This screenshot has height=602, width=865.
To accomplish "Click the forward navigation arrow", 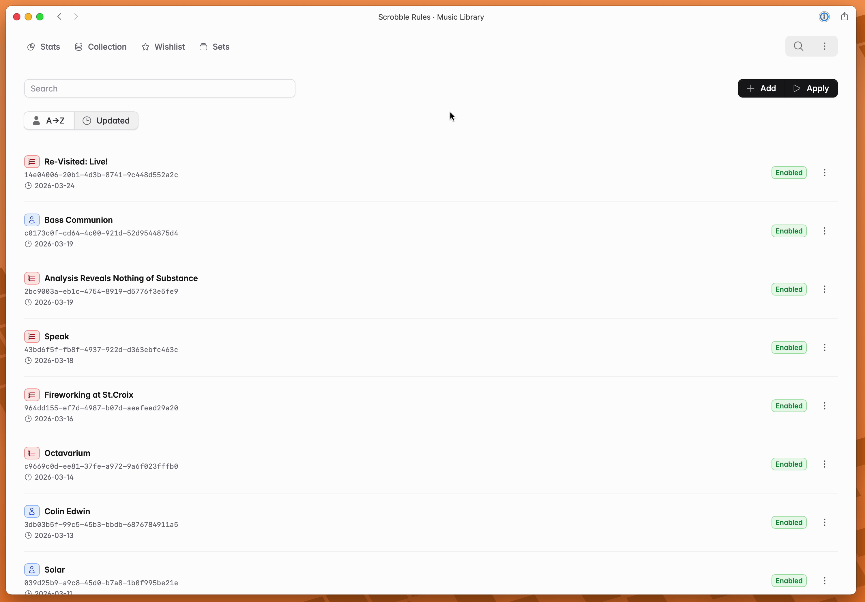I will (x=76, y=16).
